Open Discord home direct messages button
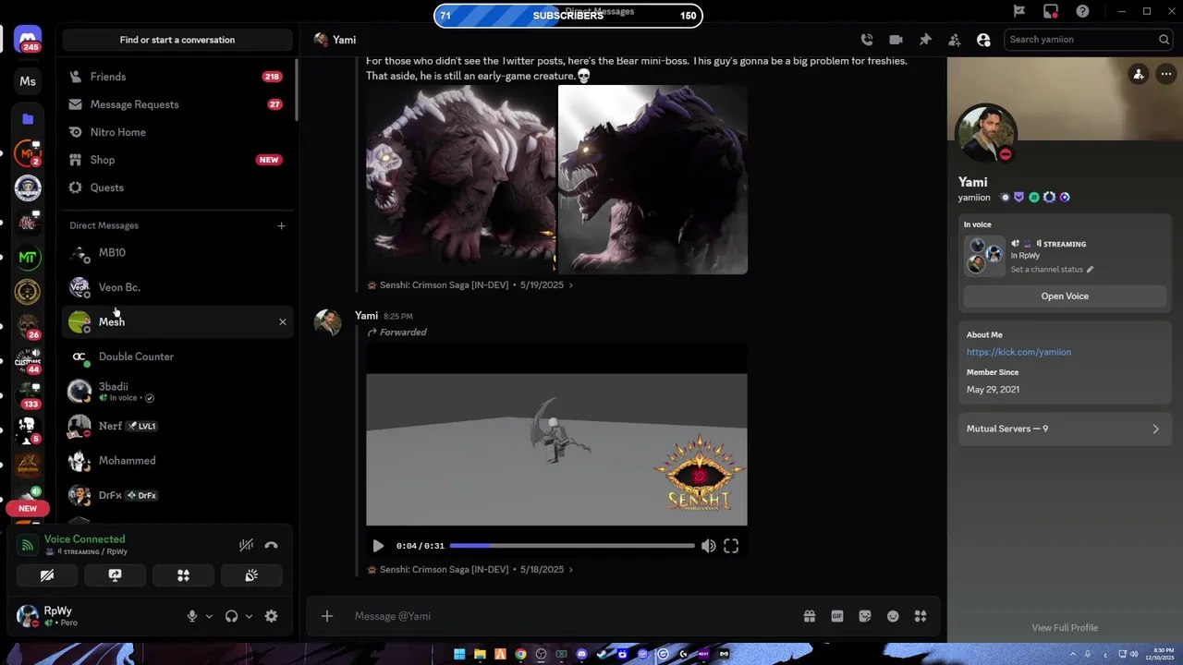The height and width of the screenshot is (665, 1183). [x=28, y=41]
